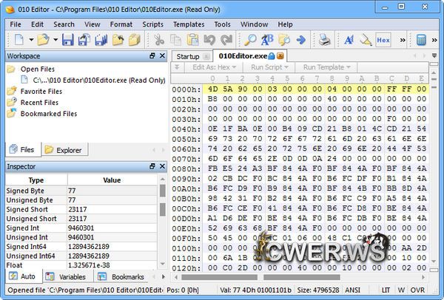
Task: Select Favorite Files in Workspace
Action: (41, 92)
